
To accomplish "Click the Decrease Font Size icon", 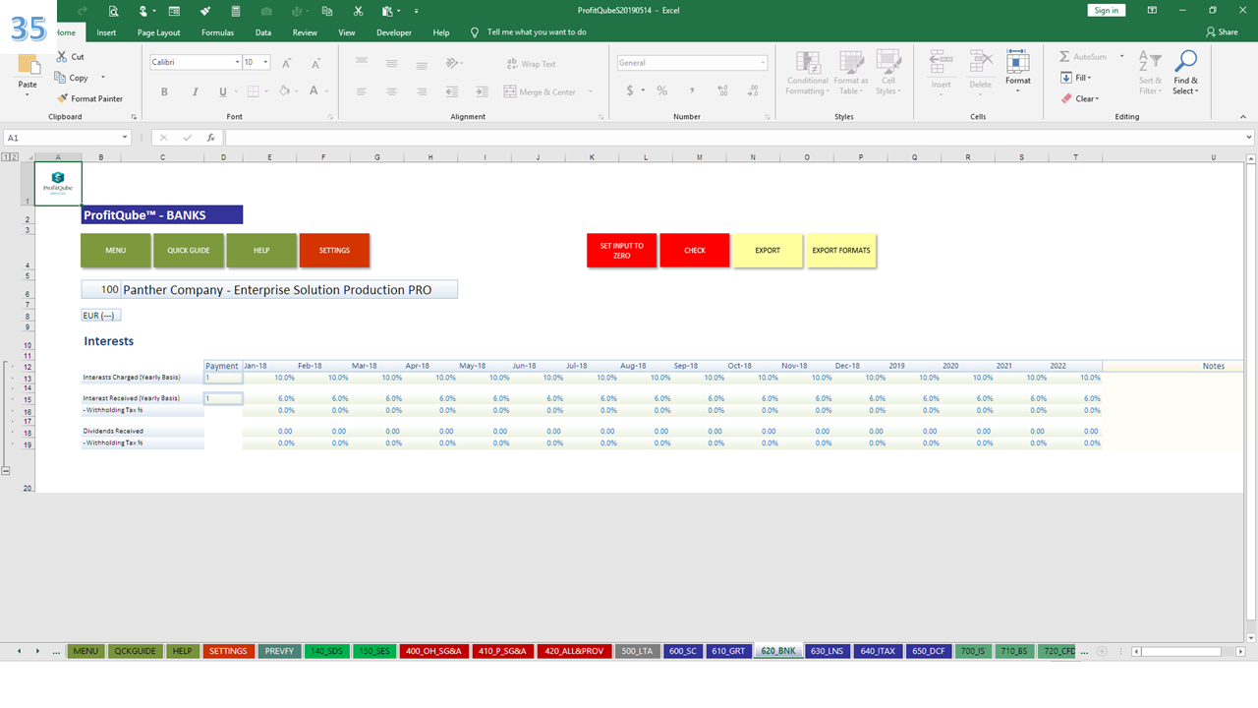I will (x=314, y=63).
